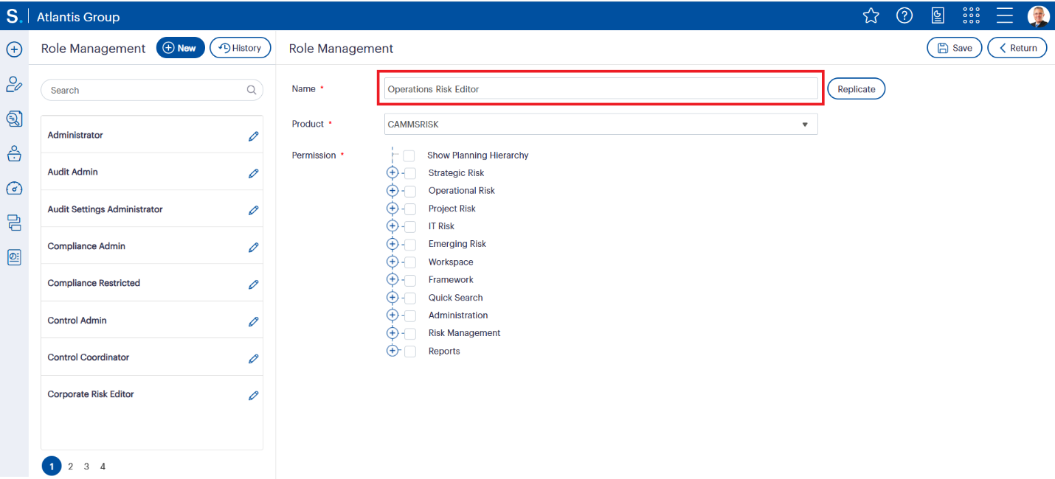This screenshot has width=1055, height=479.
Task: Expand the Emerging Risk tree node
Action: point(392,244)
